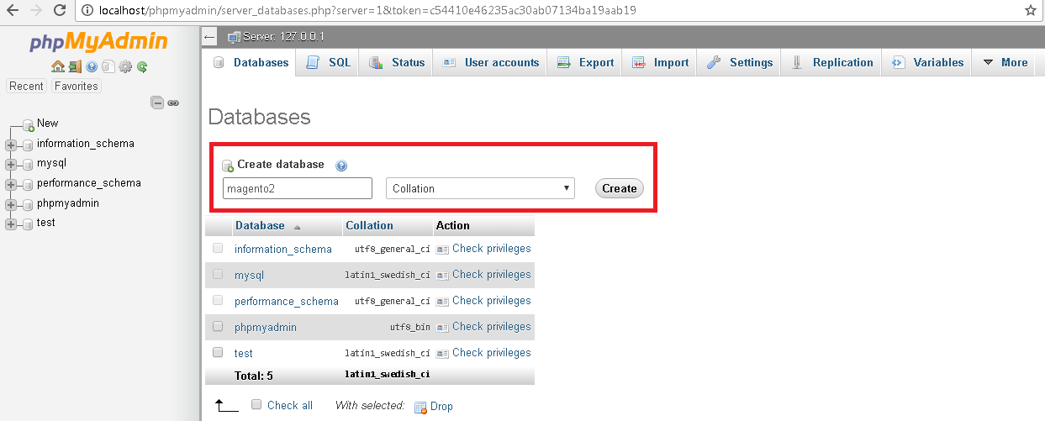
Task: Click the Collapse all minus icon
Action: coord(157,103)
